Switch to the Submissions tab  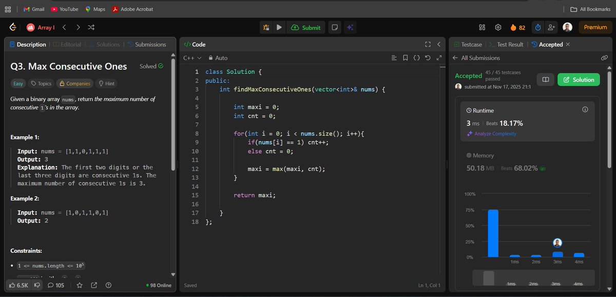147,45
